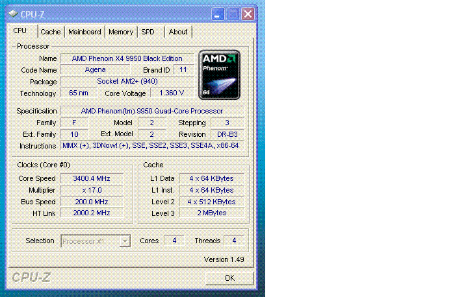Screen dimensions: 468x297
Task: Click the Brand ID value 11
Action: click(x=183, y=69)
